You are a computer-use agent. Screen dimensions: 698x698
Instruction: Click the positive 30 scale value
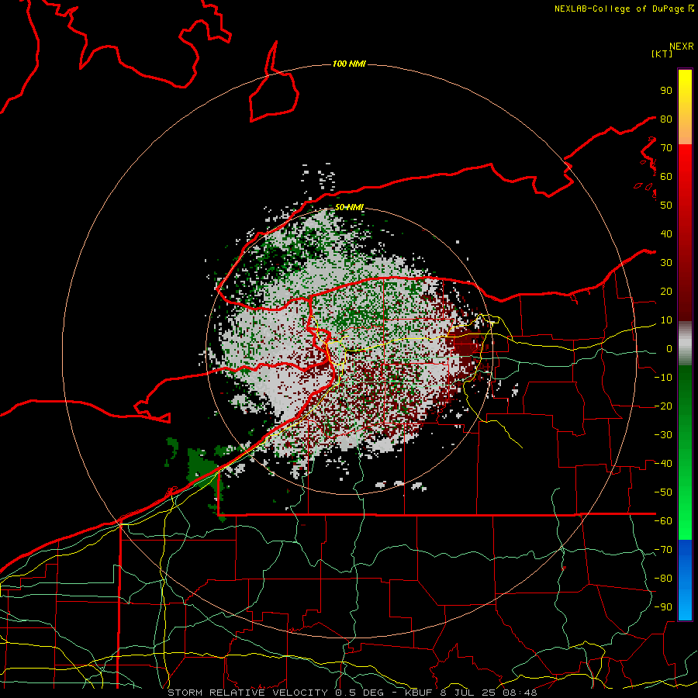click(x=666, y=263)
